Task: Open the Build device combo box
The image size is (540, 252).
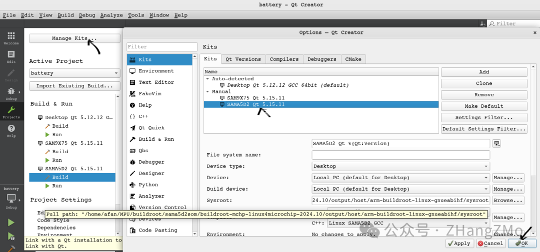Action: click(401, 189)
